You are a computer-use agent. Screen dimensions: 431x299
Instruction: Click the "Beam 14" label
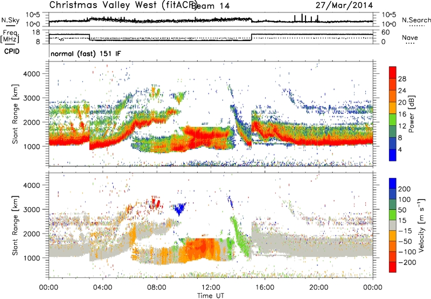[210, 6]
